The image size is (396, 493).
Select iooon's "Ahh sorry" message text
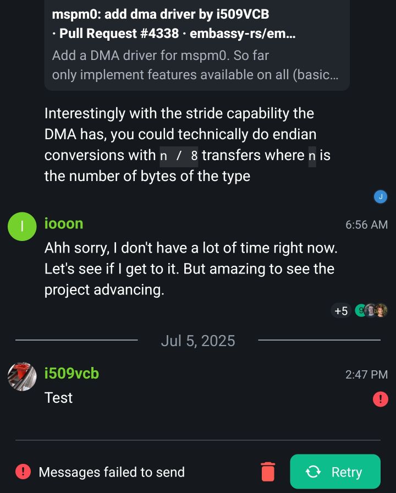[x=190, y=269]
